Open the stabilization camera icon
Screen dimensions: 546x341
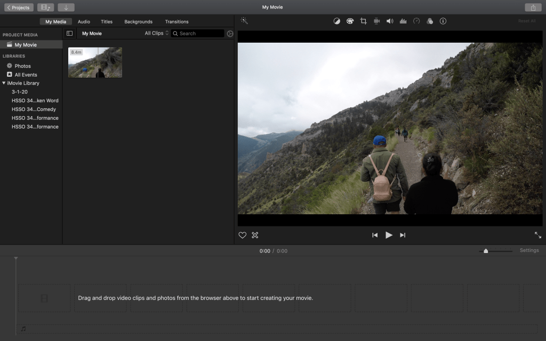coord(376,21)
